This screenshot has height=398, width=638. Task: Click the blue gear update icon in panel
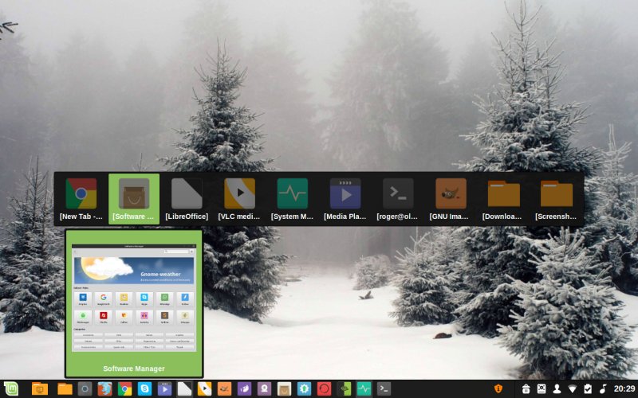tap(304, 389)
